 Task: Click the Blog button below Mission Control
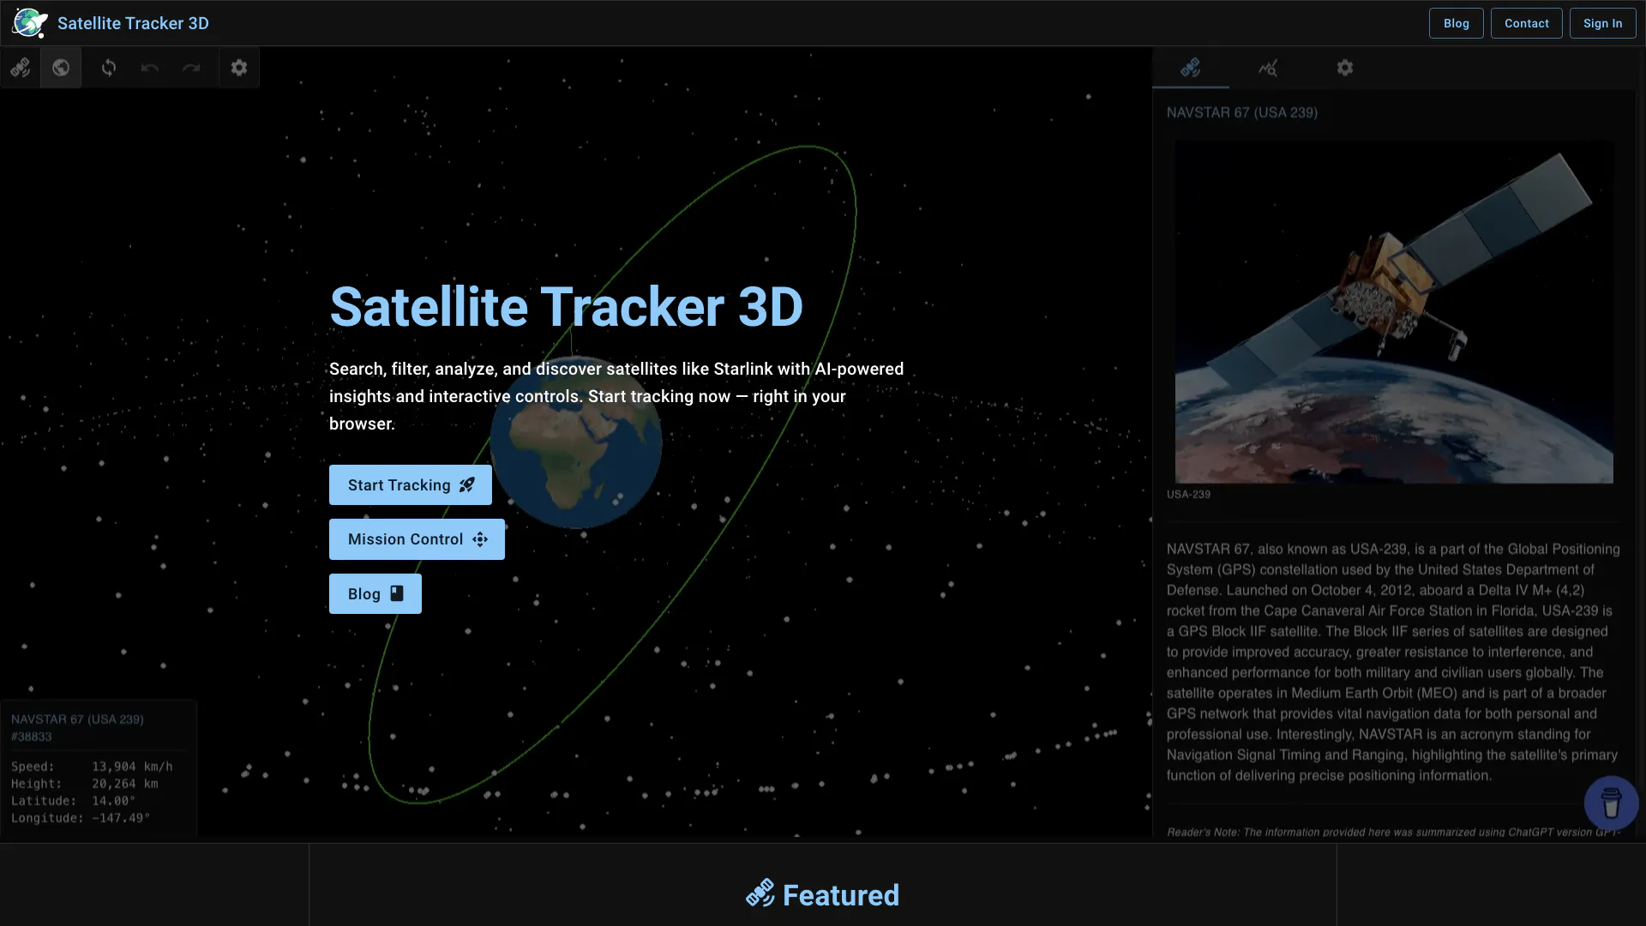pyautogui.click(x=375, y=594)
